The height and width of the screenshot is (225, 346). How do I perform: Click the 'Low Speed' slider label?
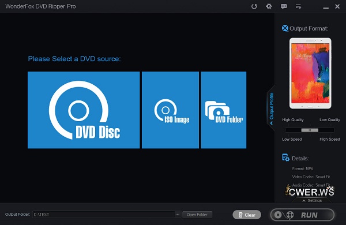[x=292, y=140]
